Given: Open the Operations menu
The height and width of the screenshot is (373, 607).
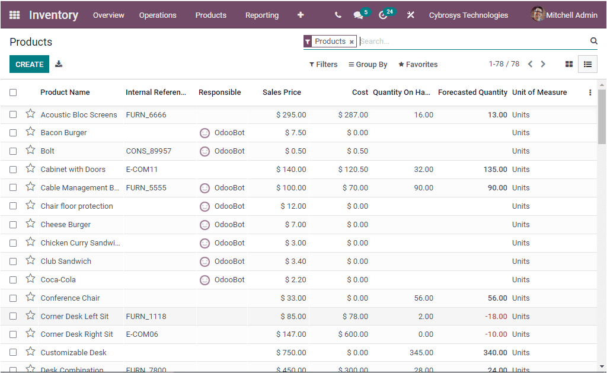Looking at the screenshot, I should pyautogui.click(x=158, y=15).
